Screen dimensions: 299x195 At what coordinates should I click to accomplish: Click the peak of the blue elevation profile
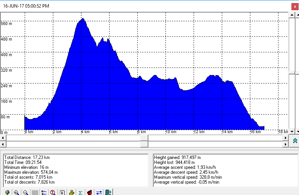click(x=82, y=19)
